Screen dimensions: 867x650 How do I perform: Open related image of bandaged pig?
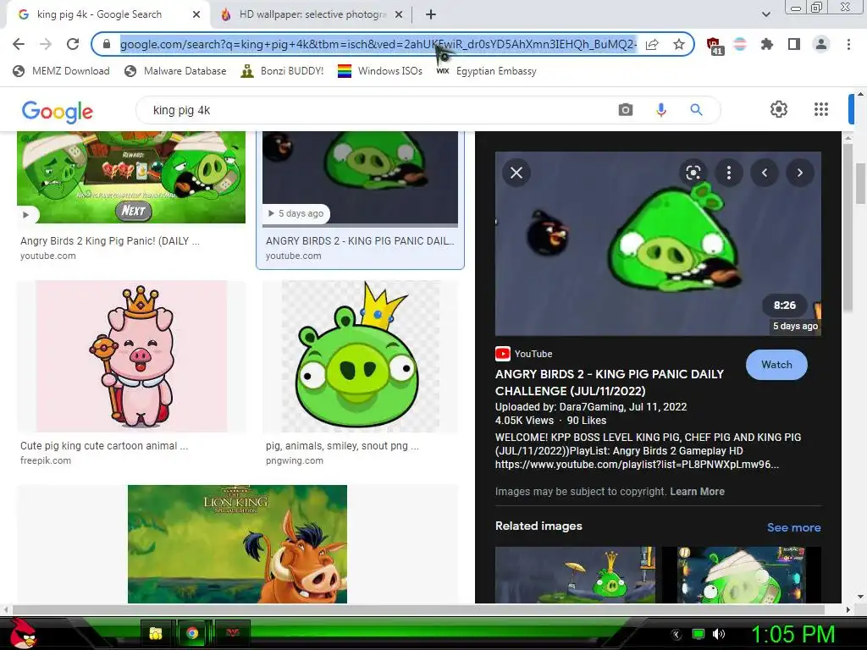point(742,575)
